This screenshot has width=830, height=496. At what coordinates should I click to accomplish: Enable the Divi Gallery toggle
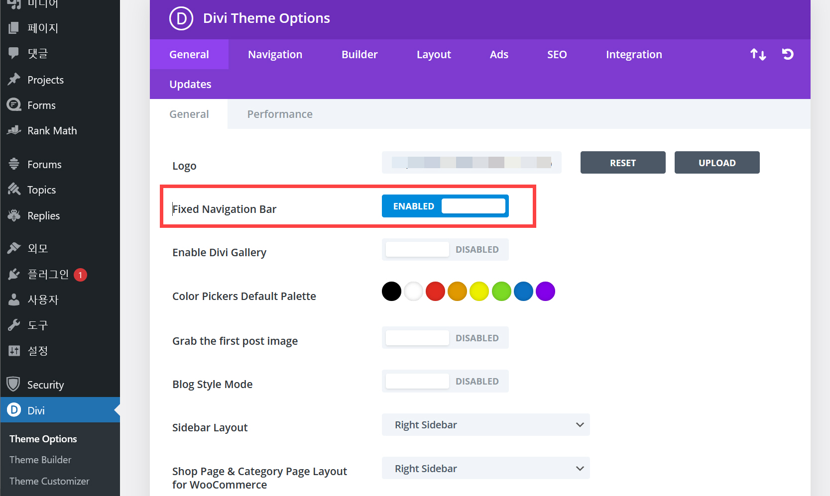click(445, 249)
